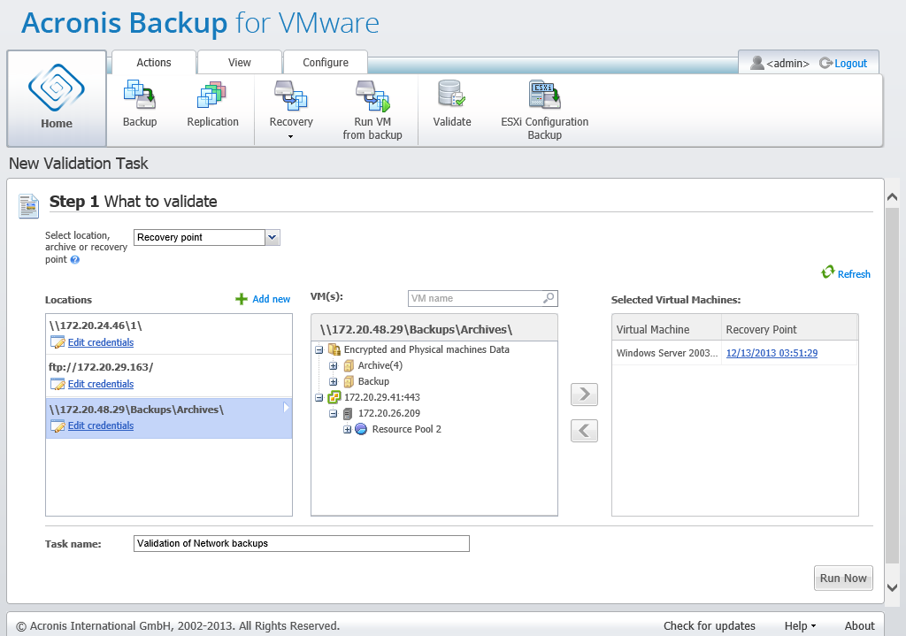The image size is (906, 636).
Task: Click edit icon under ftp://172.20.29.163/
Action: tap(58, 384)
